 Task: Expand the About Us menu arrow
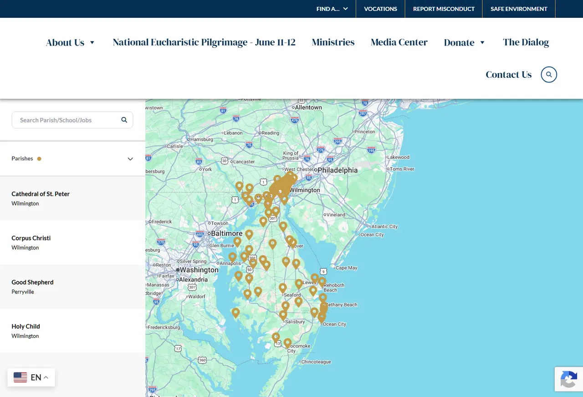(x=92, y=42)
